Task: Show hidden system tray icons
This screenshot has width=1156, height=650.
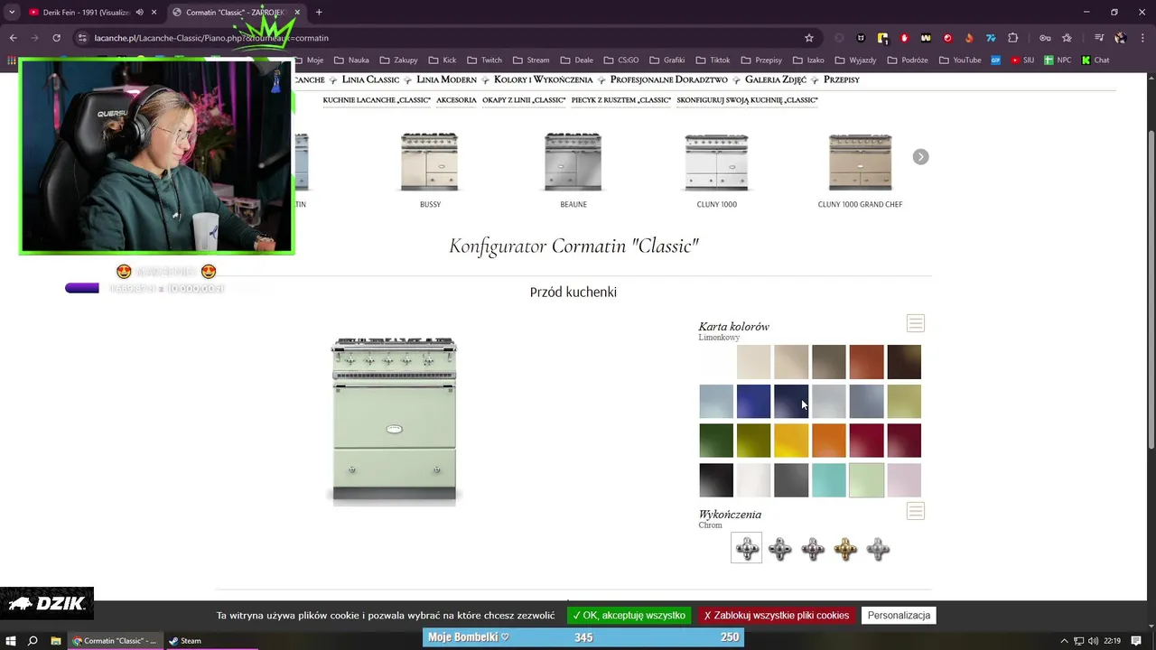Action: click(x=1064, y=641)
